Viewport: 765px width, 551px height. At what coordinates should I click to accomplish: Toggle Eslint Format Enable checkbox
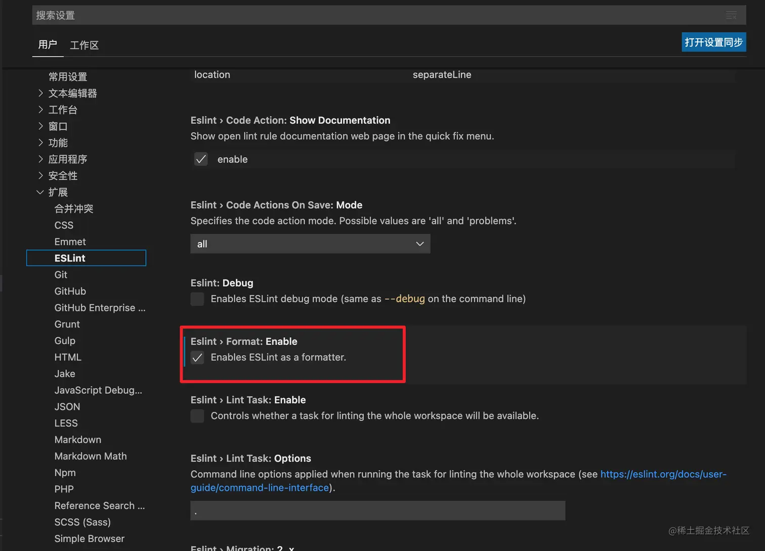tap(197, 357)
